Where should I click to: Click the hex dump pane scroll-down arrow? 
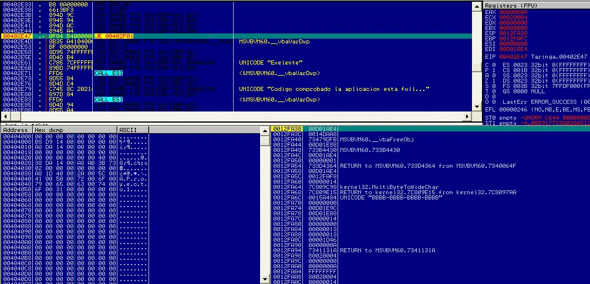(x=265, y=279)
